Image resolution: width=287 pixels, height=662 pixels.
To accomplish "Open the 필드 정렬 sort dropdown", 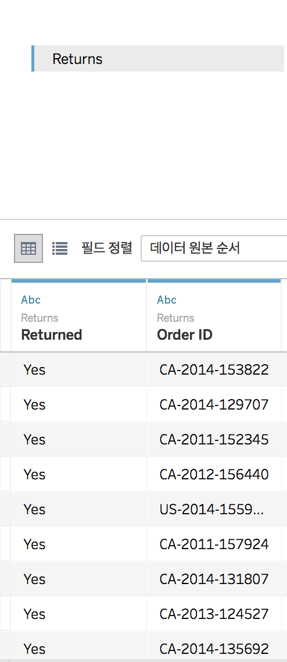I will (x=214, y=248).
